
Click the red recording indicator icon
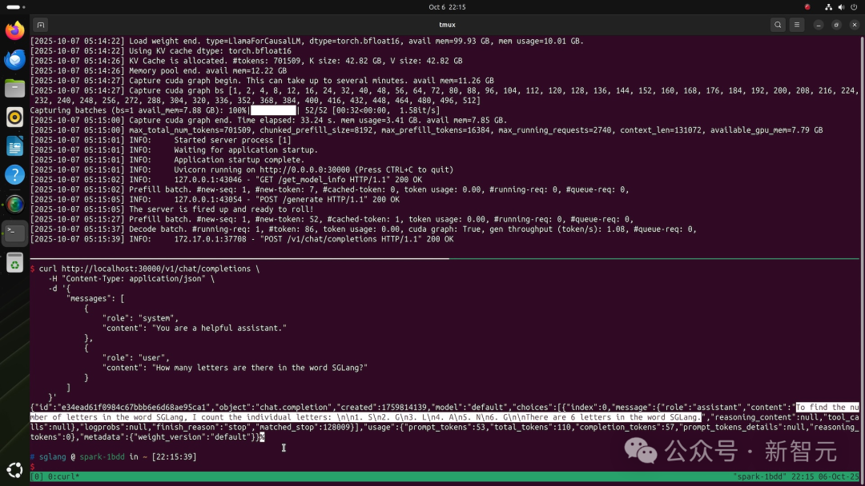point(807,7)
